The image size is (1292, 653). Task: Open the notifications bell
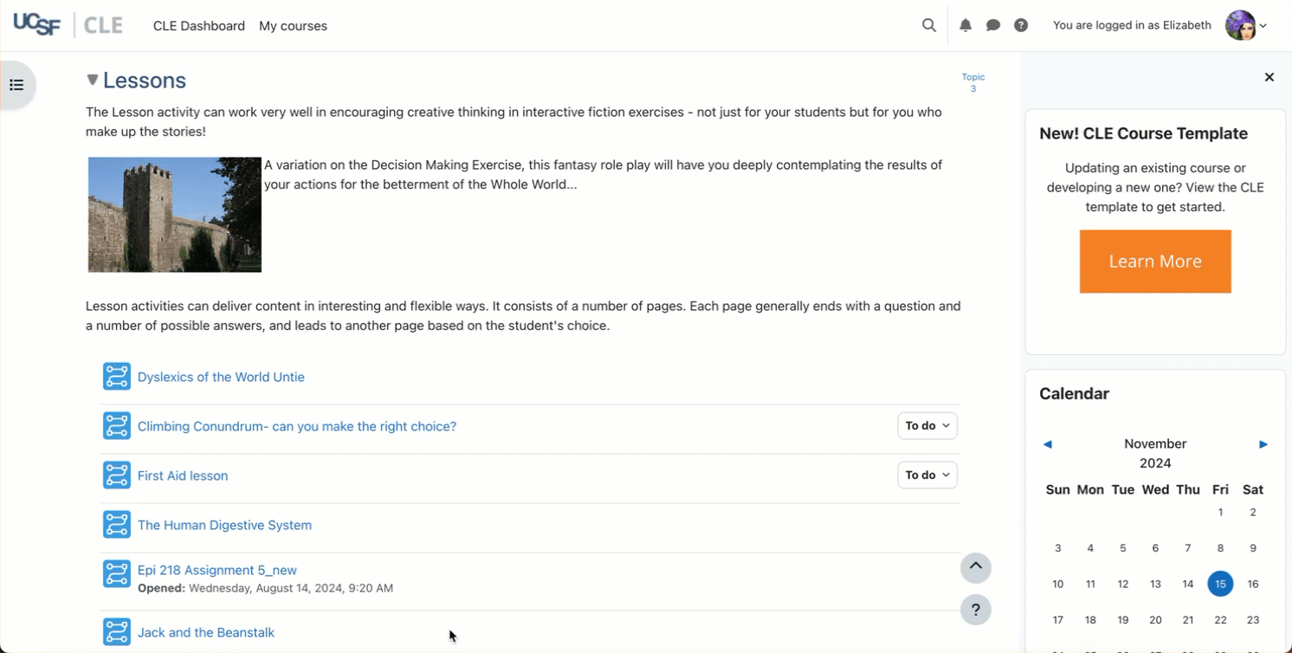point(966,26)
